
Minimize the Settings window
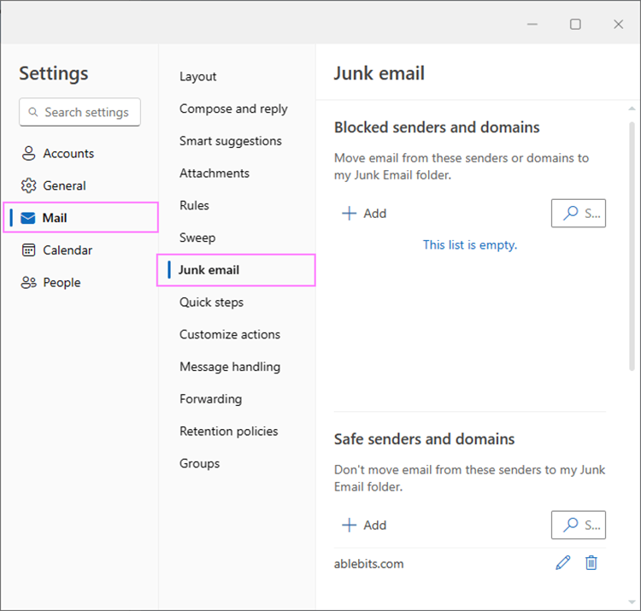point(532,24)
